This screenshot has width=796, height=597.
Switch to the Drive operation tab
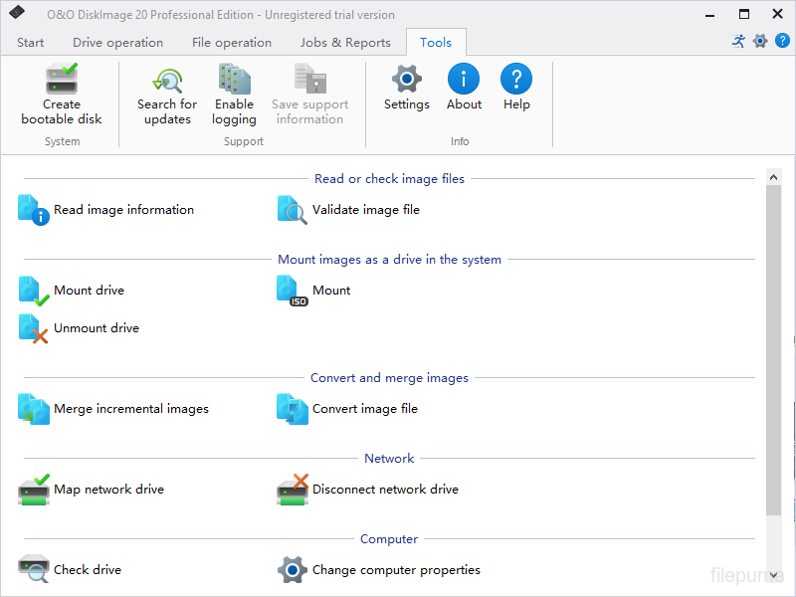pos(117,43)
